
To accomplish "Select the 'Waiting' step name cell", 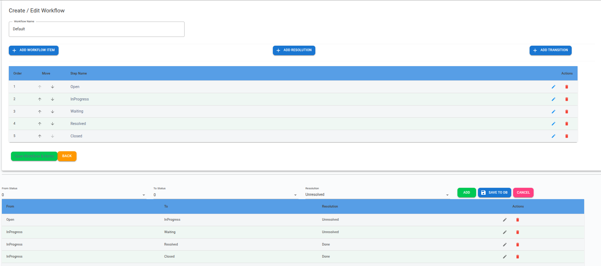I will [77, 111].
